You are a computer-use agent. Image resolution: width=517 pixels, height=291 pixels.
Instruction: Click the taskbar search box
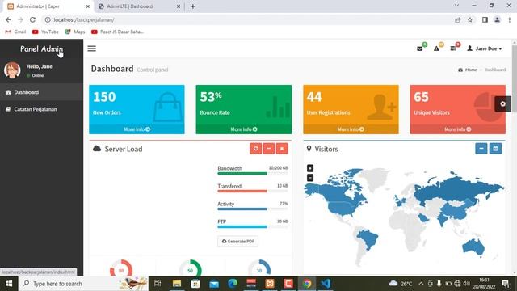click(83, 284)
